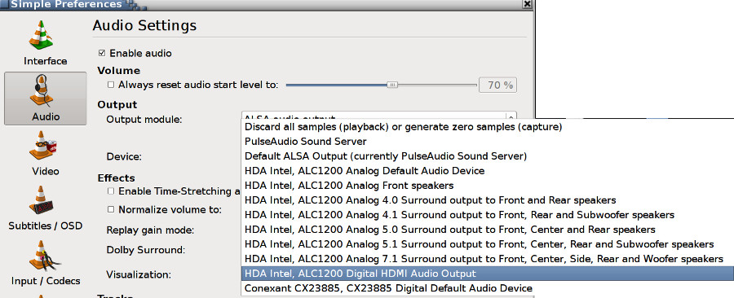Open the Input / Codecs category

[46, 263]
